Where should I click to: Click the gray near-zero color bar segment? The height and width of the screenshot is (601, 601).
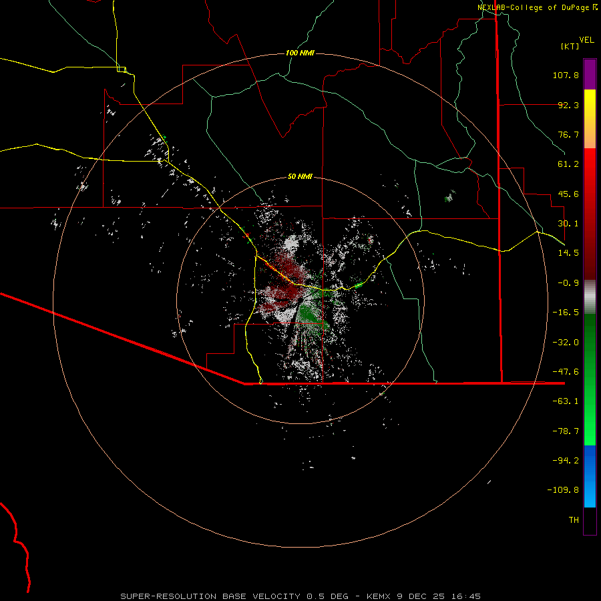[x=590, y=297]
